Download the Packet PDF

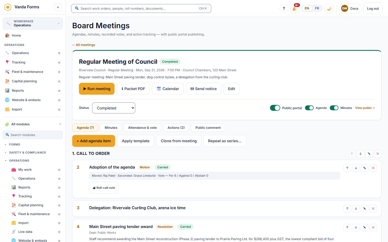[x=133, y=89]
